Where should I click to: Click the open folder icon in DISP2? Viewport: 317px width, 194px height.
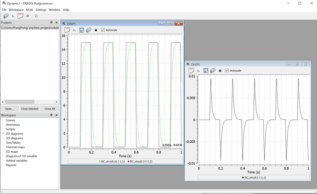(x=213, y=71)
